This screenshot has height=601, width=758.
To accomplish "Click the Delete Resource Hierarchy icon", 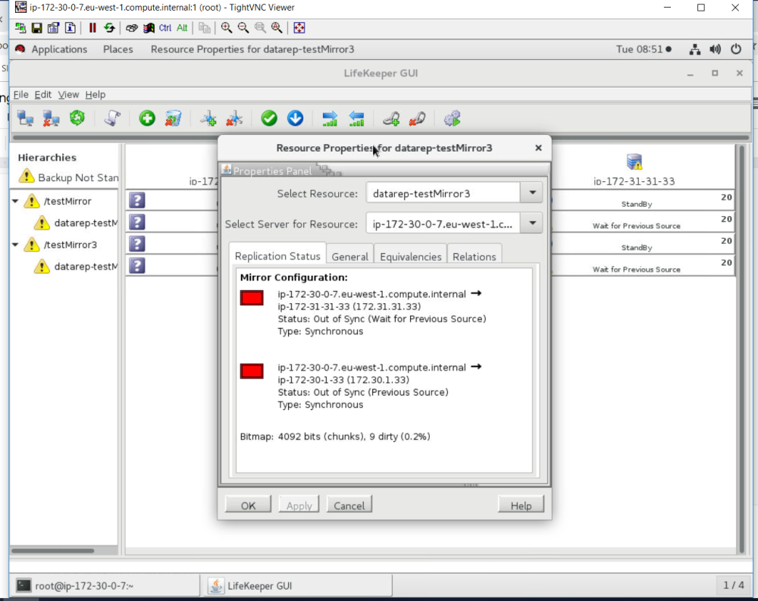I will 173,118.
